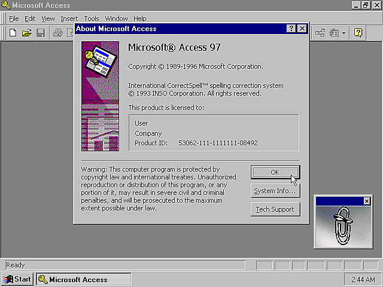Screen dimensions: 383x287
Task: Minimize the main Access window
Action: click(356, 5)
